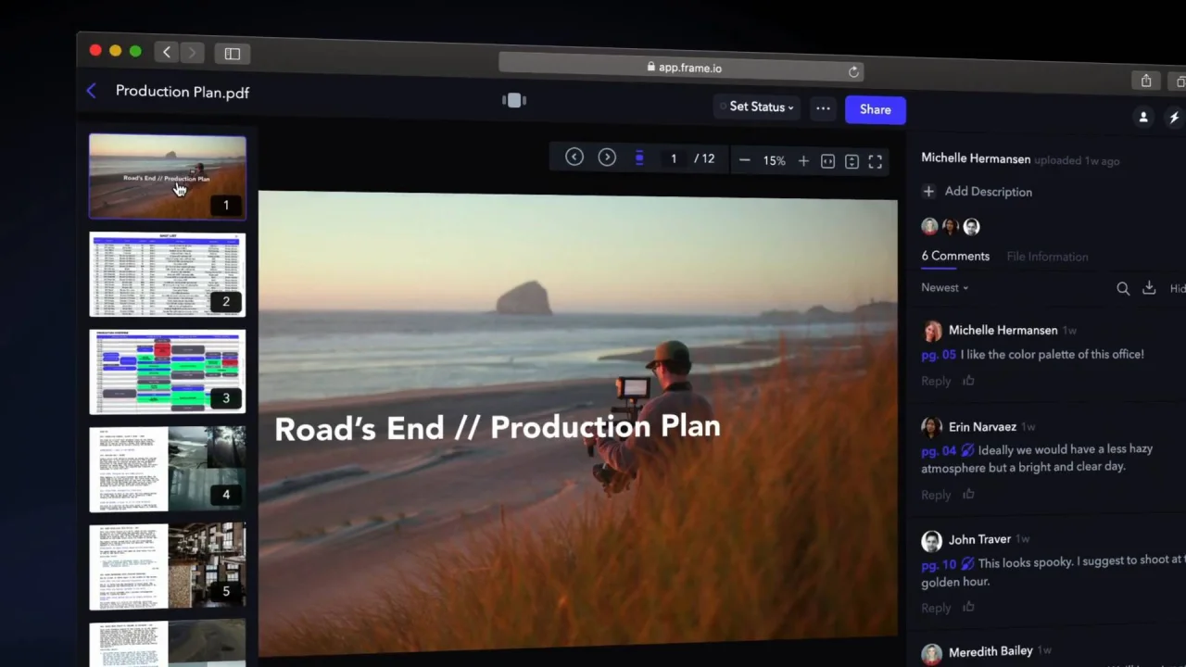Viewport: 1186px width, 667px height.
Task: Click Erin Narvaez's comment avatar
Action: tap(931, 427)
